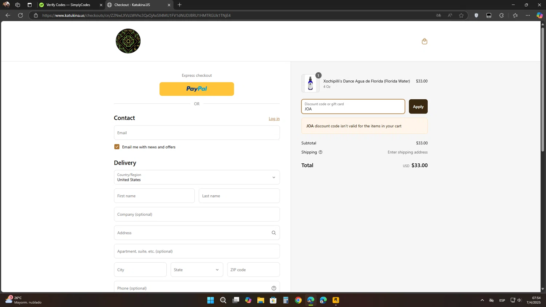Click the Katukina store logo

[x=128, y=41]
